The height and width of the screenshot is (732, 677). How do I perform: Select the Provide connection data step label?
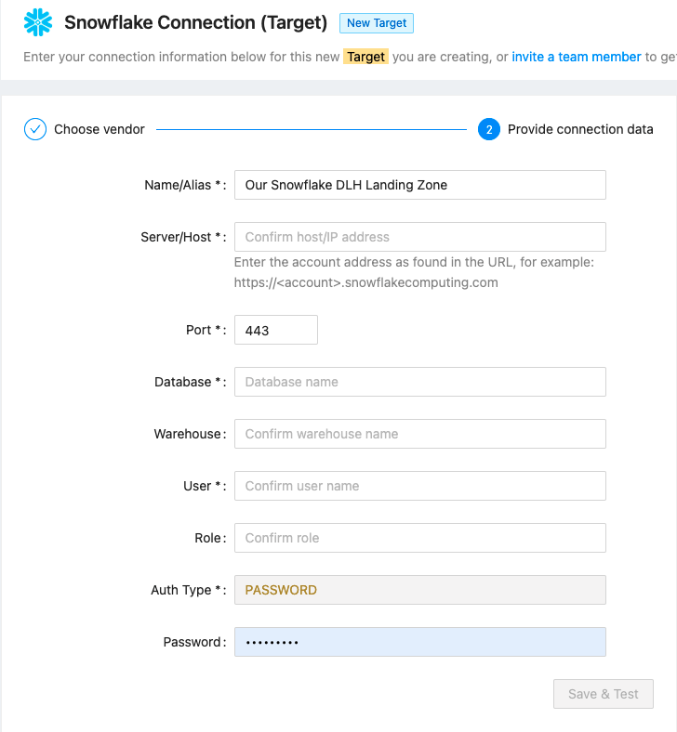pos(580,129)
